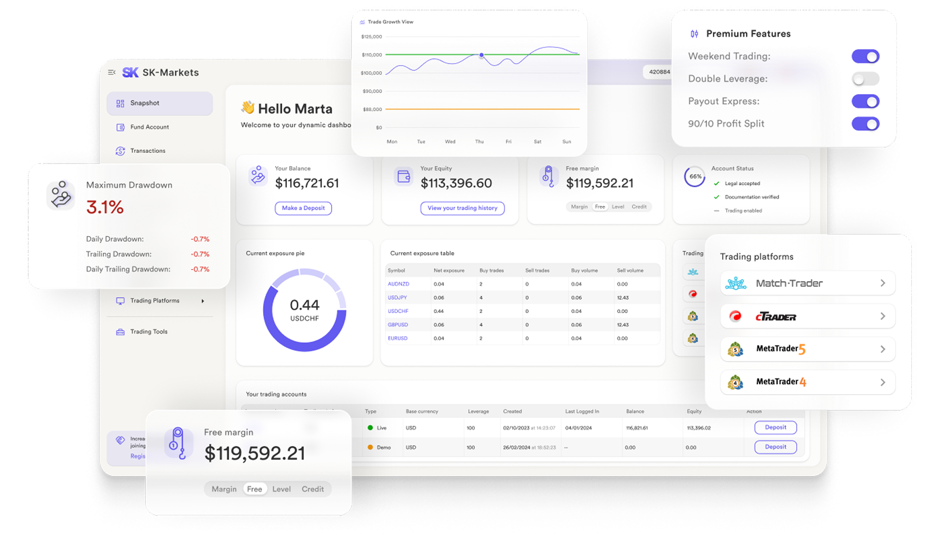Click the Fund Account wallet icon
The width and height of the screenshot is (927, 535).
[120, 127]
